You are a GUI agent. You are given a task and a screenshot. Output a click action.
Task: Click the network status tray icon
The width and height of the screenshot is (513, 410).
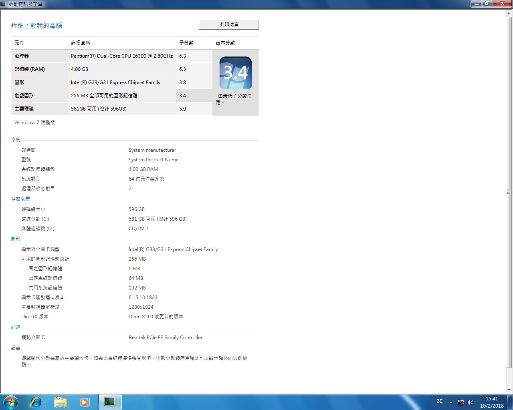click(461, 402)
